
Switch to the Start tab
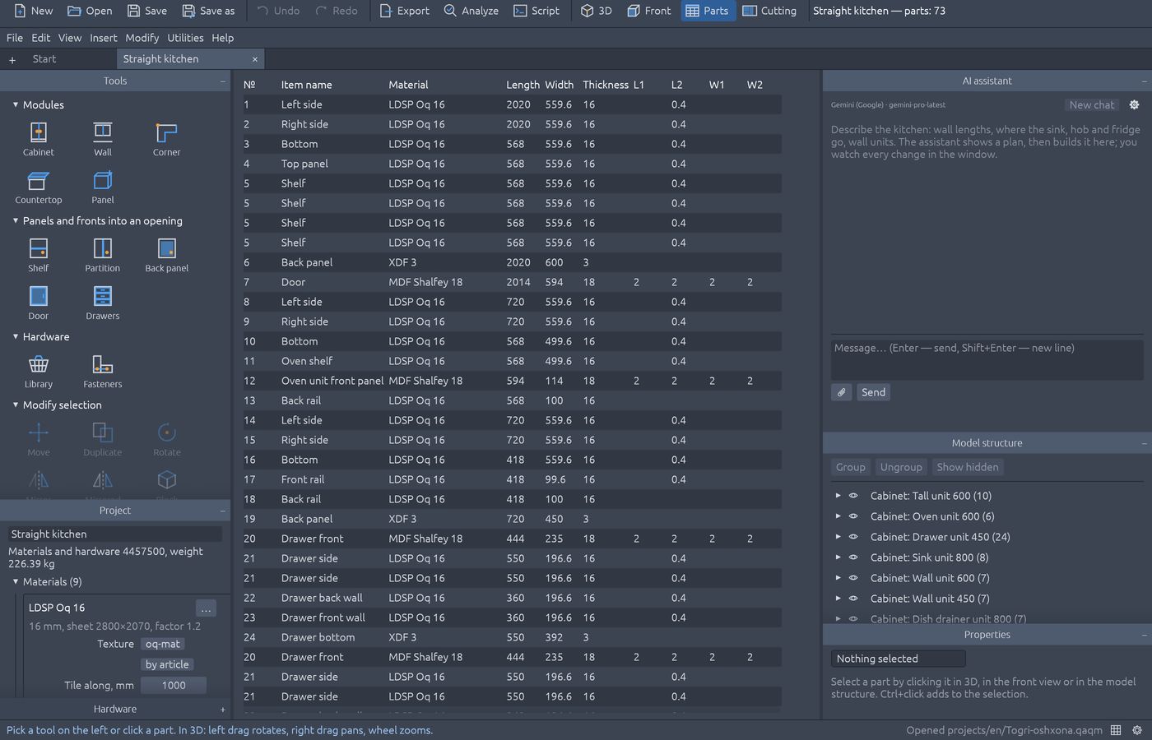44,59
